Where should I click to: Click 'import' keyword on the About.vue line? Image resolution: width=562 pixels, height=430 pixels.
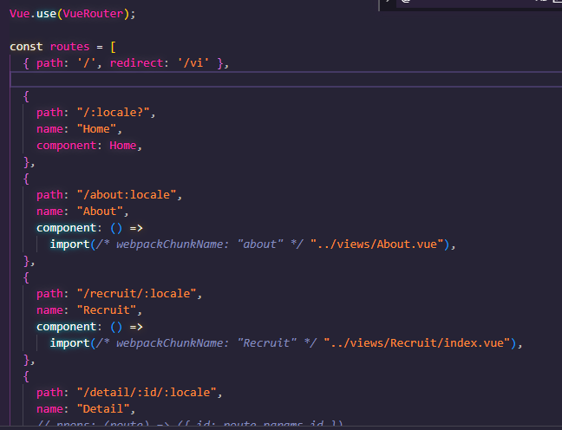(x=70, y=244)
